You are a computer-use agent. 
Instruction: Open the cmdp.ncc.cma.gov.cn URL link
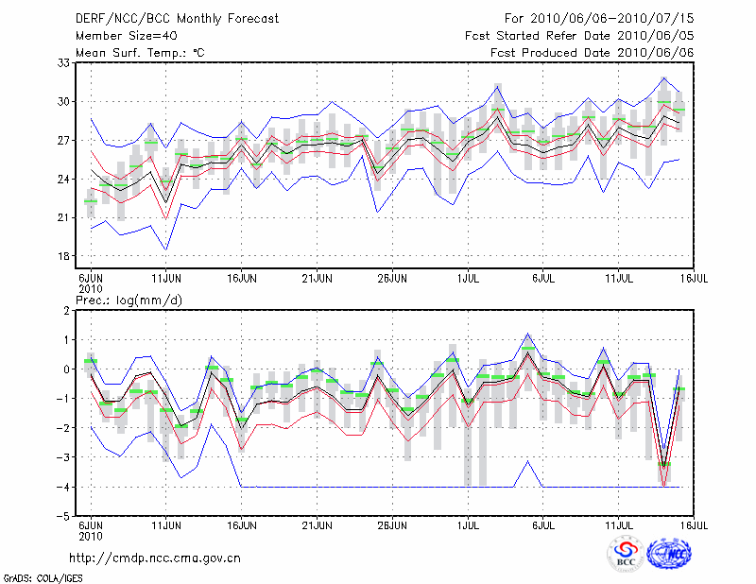[156, 558]
